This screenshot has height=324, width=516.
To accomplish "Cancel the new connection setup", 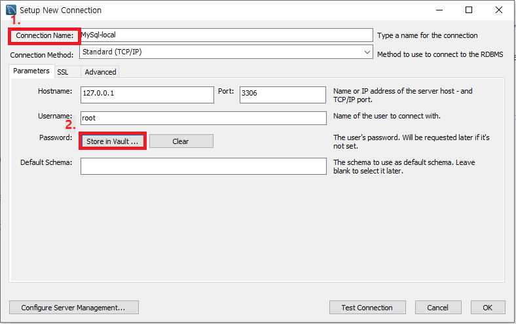I will 438,308.
